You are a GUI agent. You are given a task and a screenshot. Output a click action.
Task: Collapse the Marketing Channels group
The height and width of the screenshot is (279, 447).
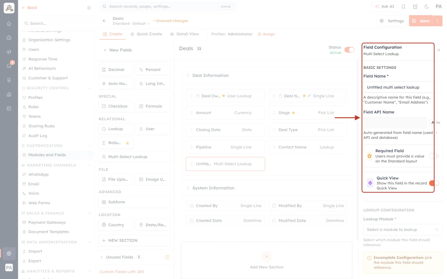click(x=90, y=165)
